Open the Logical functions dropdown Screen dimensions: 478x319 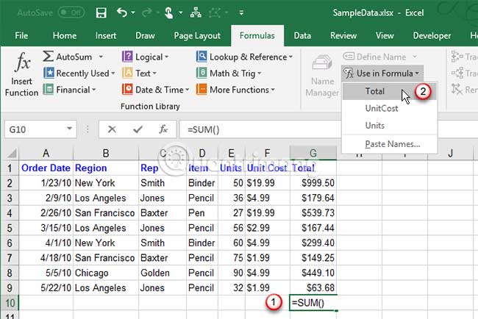coord(145,57)
